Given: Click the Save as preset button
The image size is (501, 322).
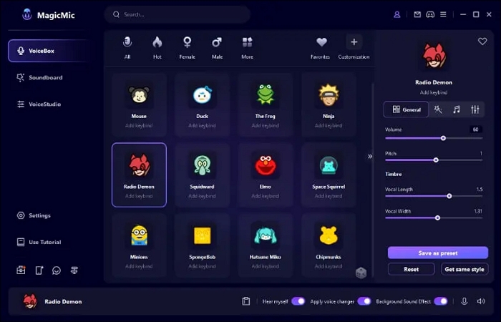Looking at the screenshot, I should (x=437, y=253).
